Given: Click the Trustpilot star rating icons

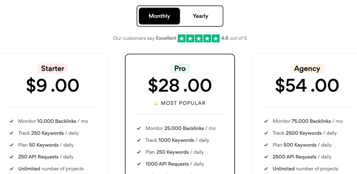Looking at the screenshot, I should click(x=199, y=38).
